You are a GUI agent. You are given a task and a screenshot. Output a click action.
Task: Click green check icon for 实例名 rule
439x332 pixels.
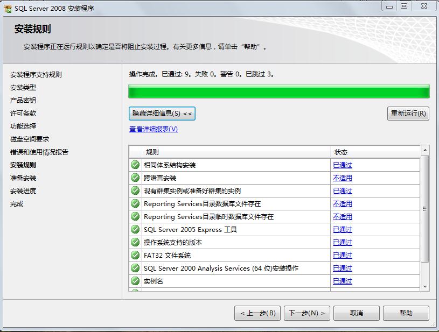tap(135, 281)
